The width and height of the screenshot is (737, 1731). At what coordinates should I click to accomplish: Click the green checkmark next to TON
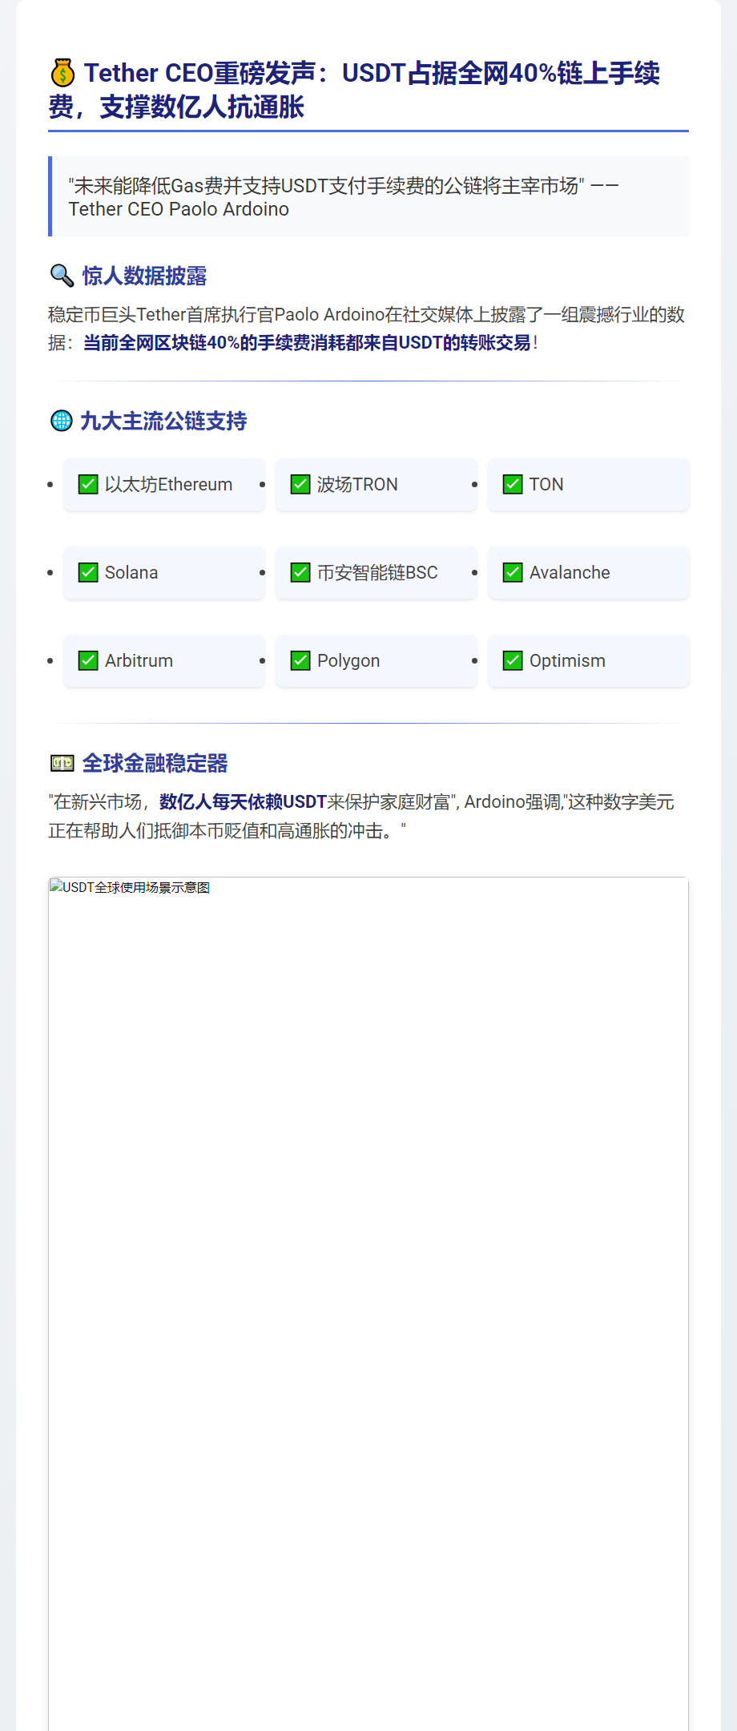513,484
